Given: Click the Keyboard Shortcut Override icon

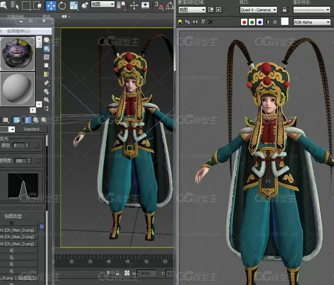Looking at the screenshot, I should [145, 5].
